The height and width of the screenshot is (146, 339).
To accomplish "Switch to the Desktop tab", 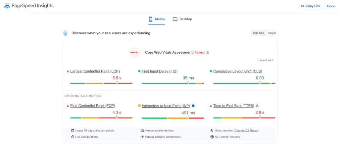I will (182, 19).
